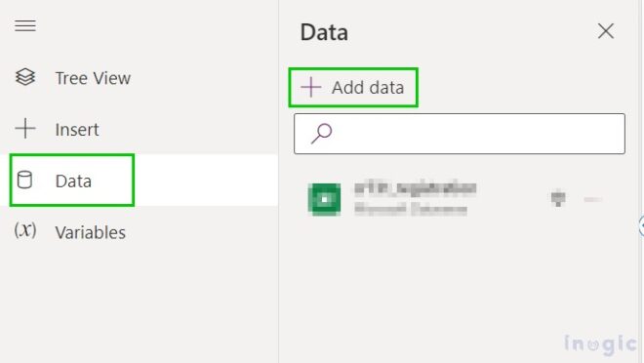Click the Data panel heading

324,32
